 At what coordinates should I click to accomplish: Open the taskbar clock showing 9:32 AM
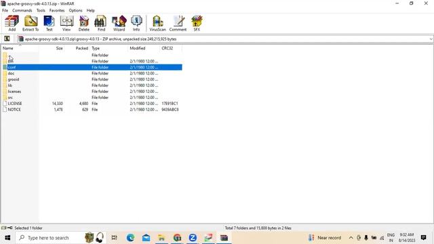[407, 238]
